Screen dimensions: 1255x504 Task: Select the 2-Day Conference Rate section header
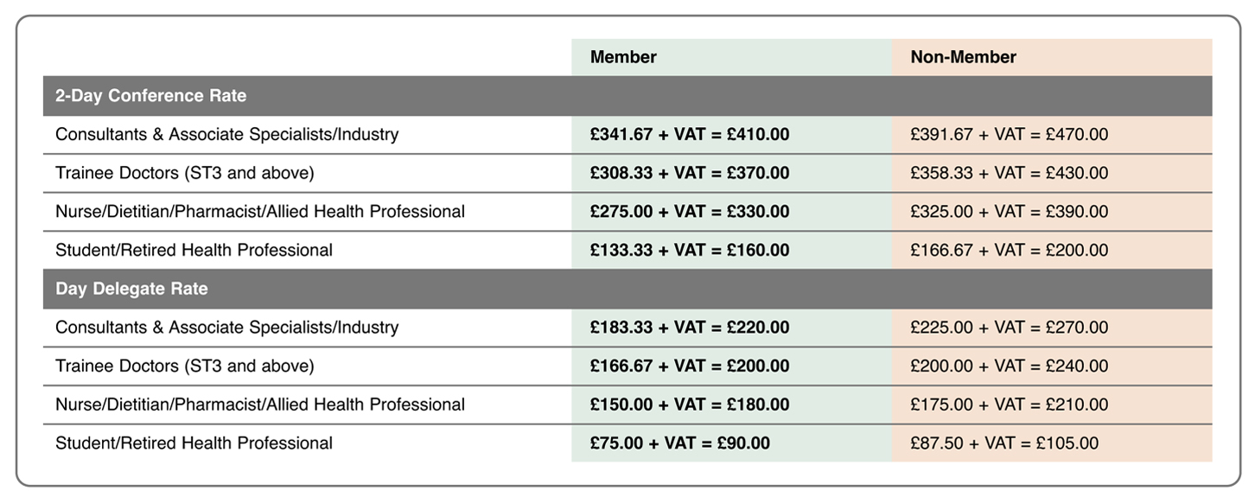151,96
